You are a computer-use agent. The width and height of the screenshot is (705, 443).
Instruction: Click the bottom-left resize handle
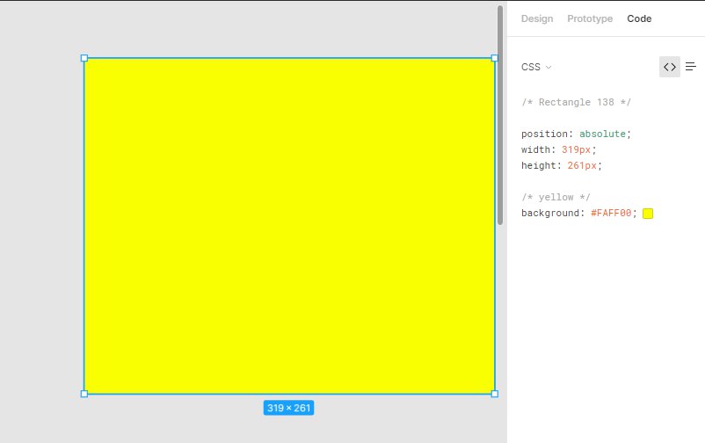click(84, 394)
